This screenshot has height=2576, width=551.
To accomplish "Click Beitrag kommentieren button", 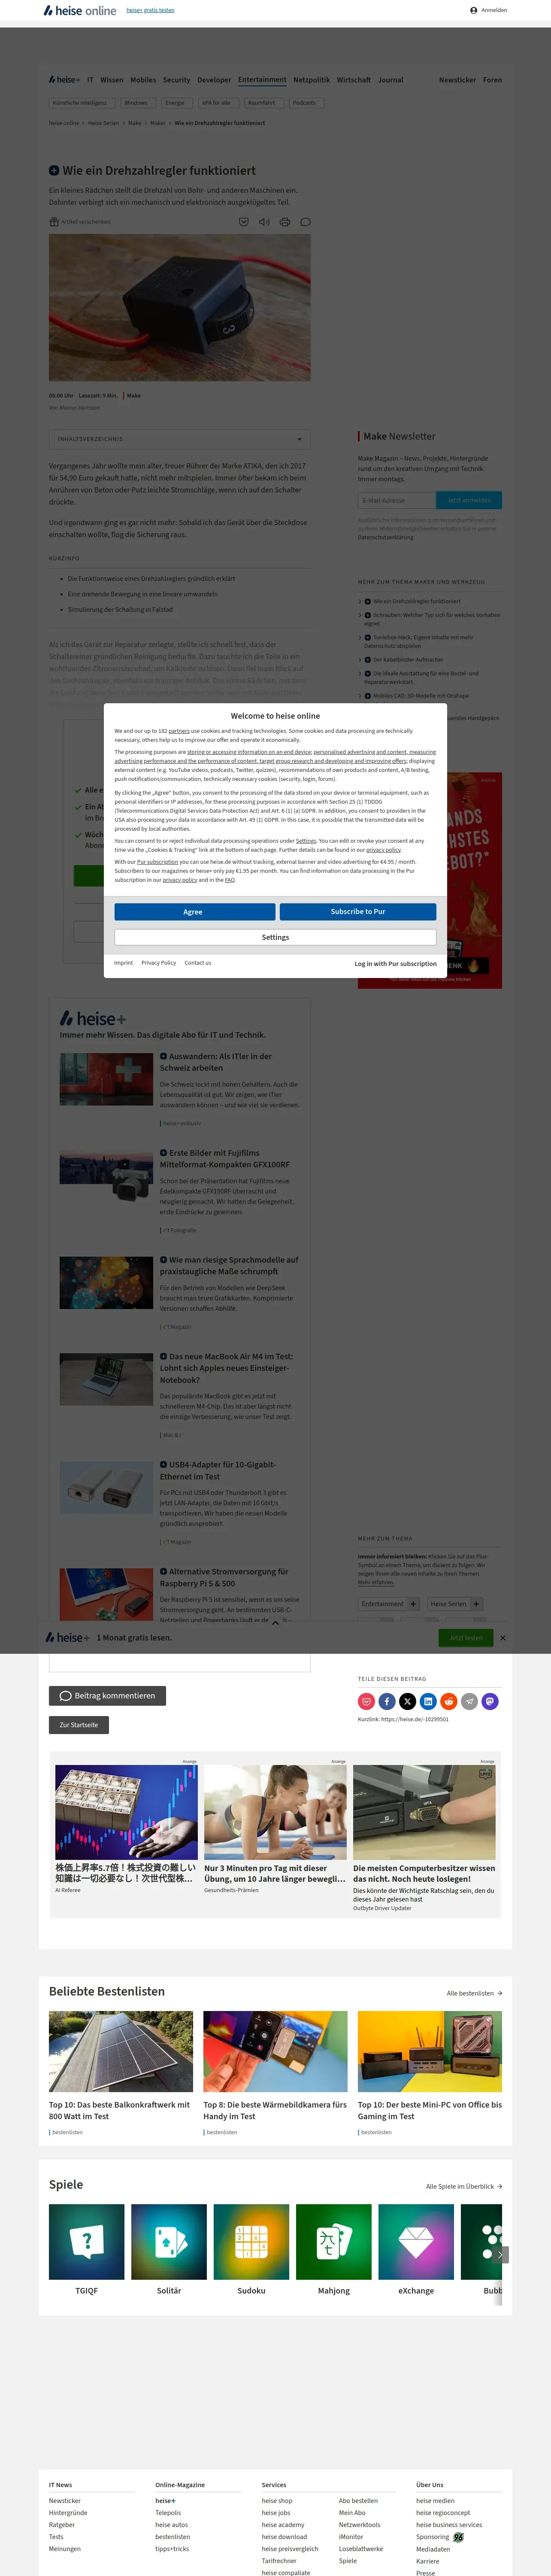I will point(107,1696).
